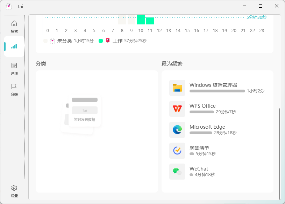
Task: Click the 最为频繁 section heading
Action: 172,64
